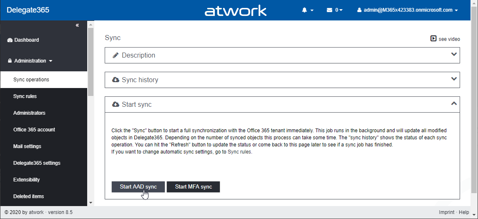Open the Imprint footer link
This screenshot has height=219, width=478.
coord(446,212)
